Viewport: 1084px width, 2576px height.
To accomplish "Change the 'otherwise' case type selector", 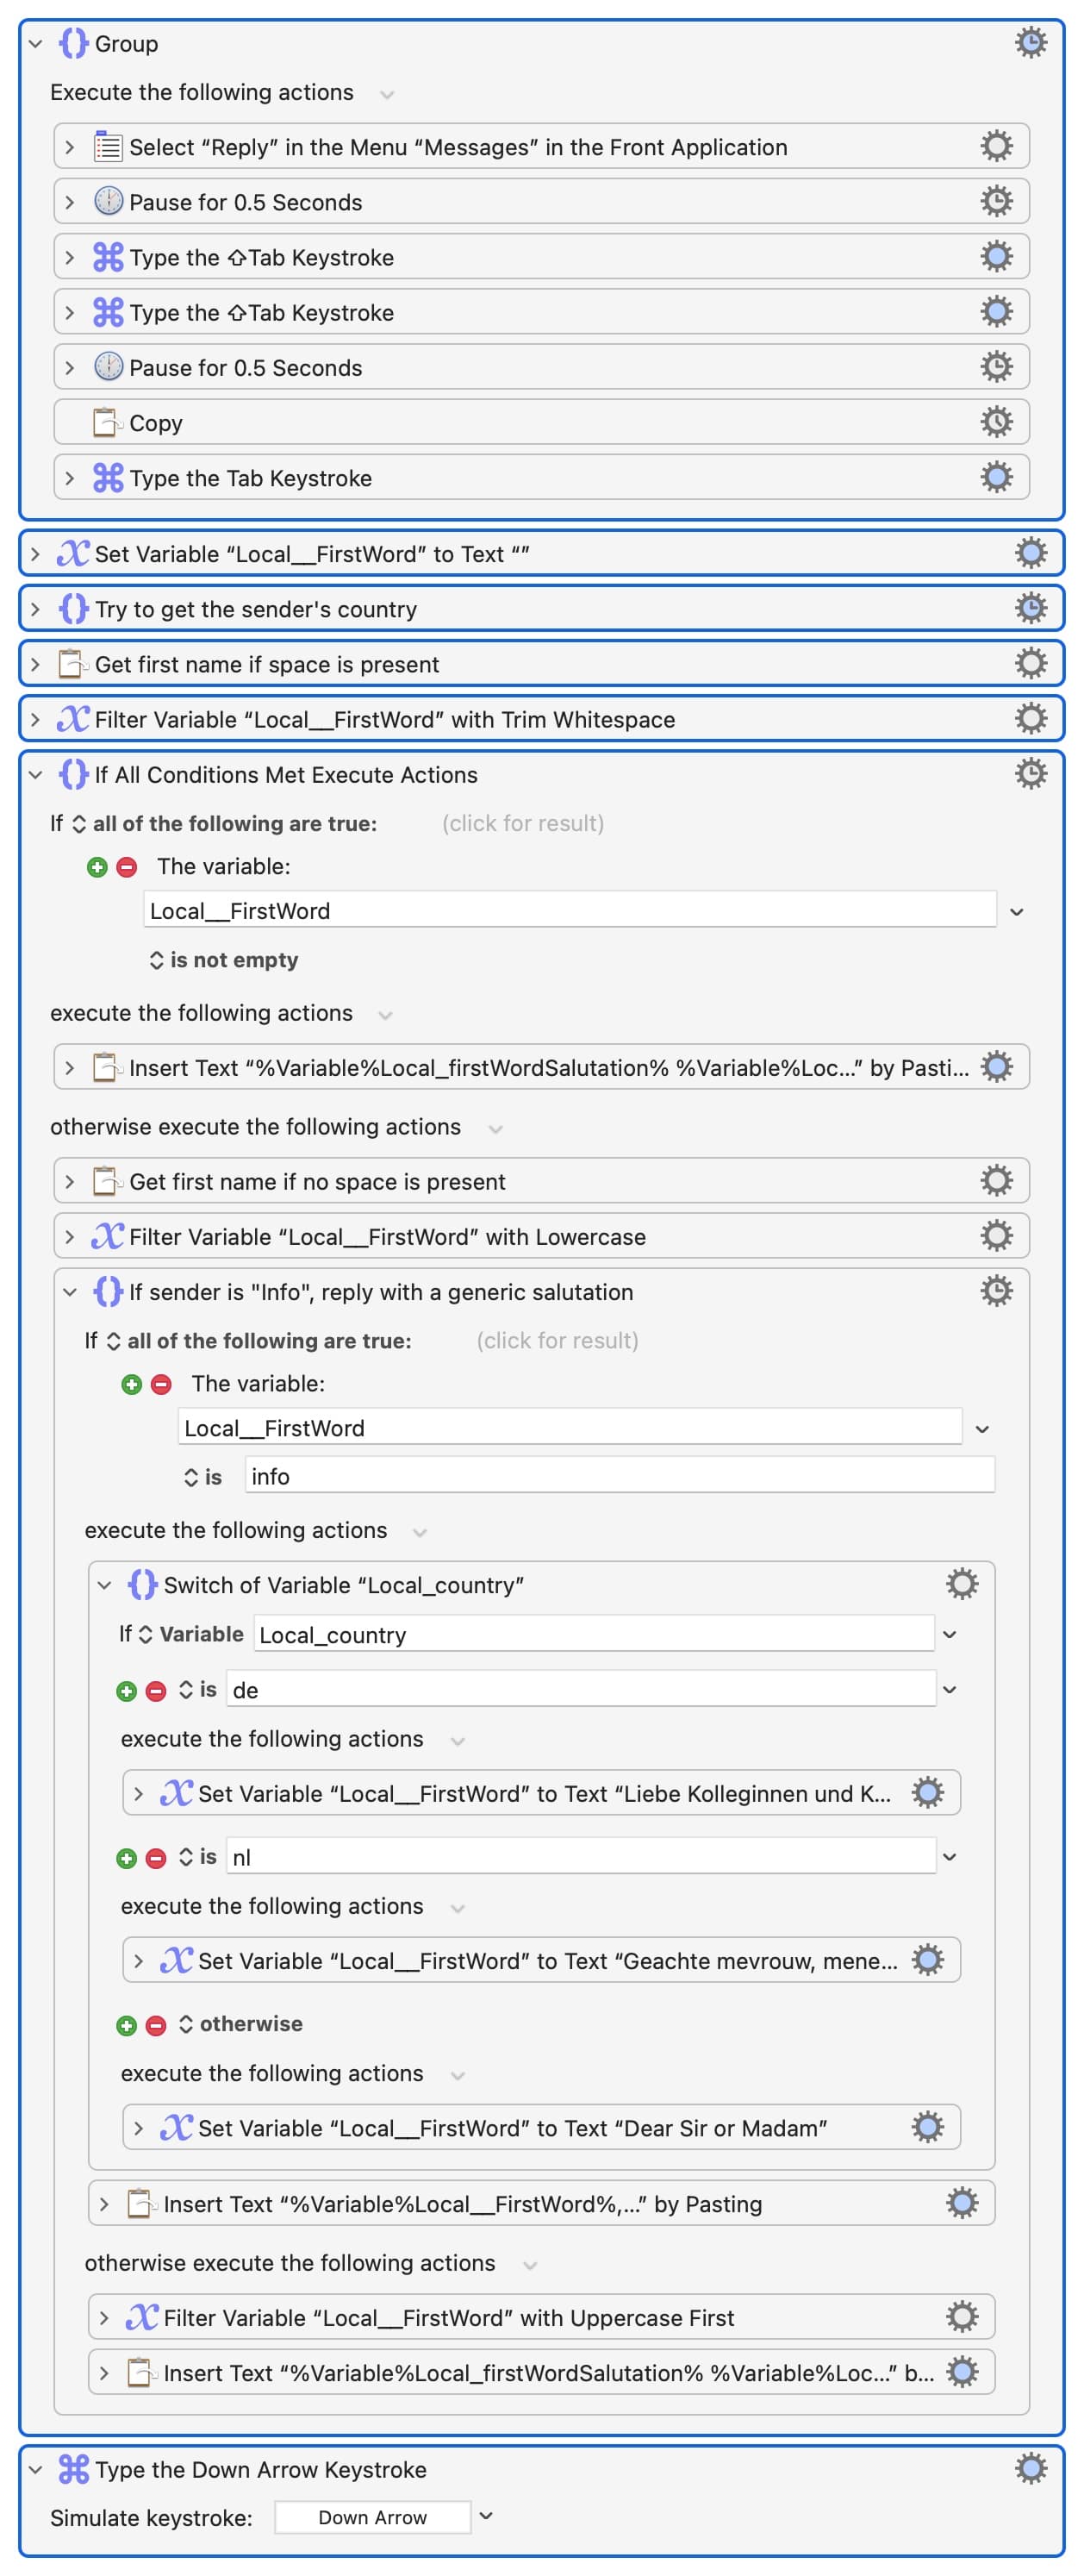I will point(240,2023).
